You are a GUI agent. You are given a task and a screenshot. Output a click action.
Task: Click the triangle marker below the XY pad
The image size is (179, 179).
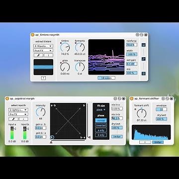[x=51, y=142]
